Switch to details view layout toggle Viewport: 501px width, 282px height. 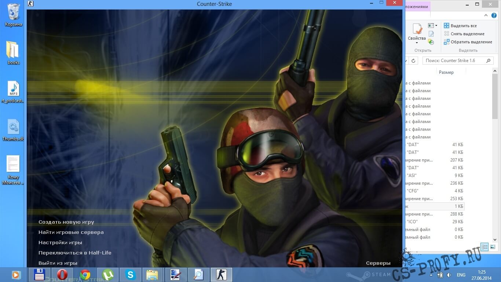tap(484, 247)
